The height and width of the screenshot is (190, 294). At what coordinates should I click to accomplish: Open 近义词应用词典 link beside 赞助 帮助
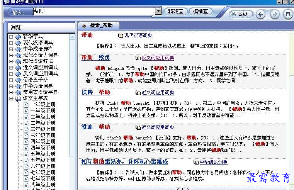click(x=158, y=127)
